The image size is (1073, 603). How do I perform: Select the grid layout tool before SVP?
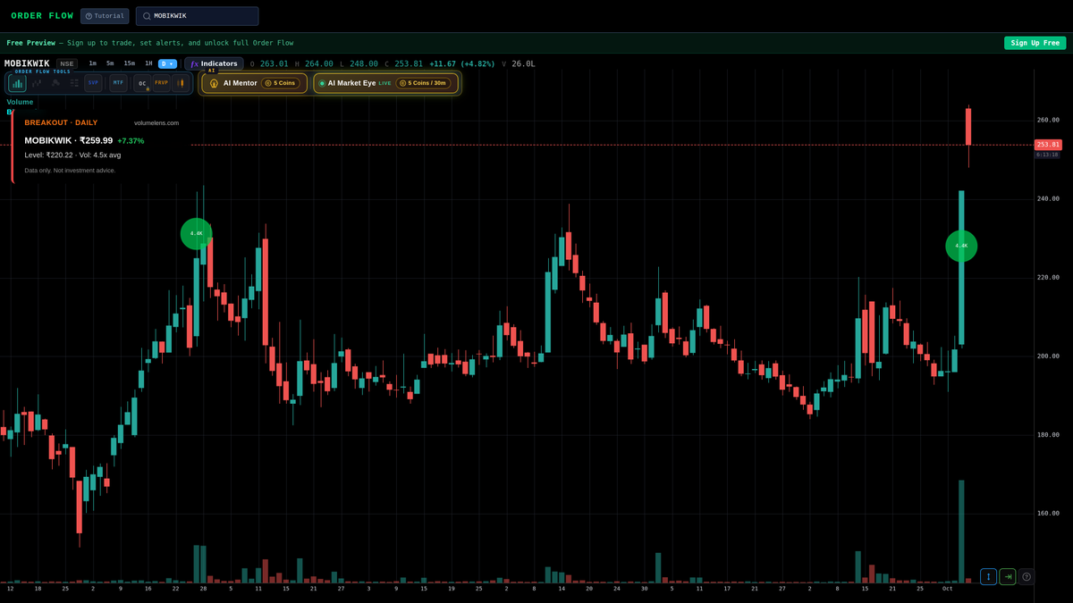pos(74,83)
